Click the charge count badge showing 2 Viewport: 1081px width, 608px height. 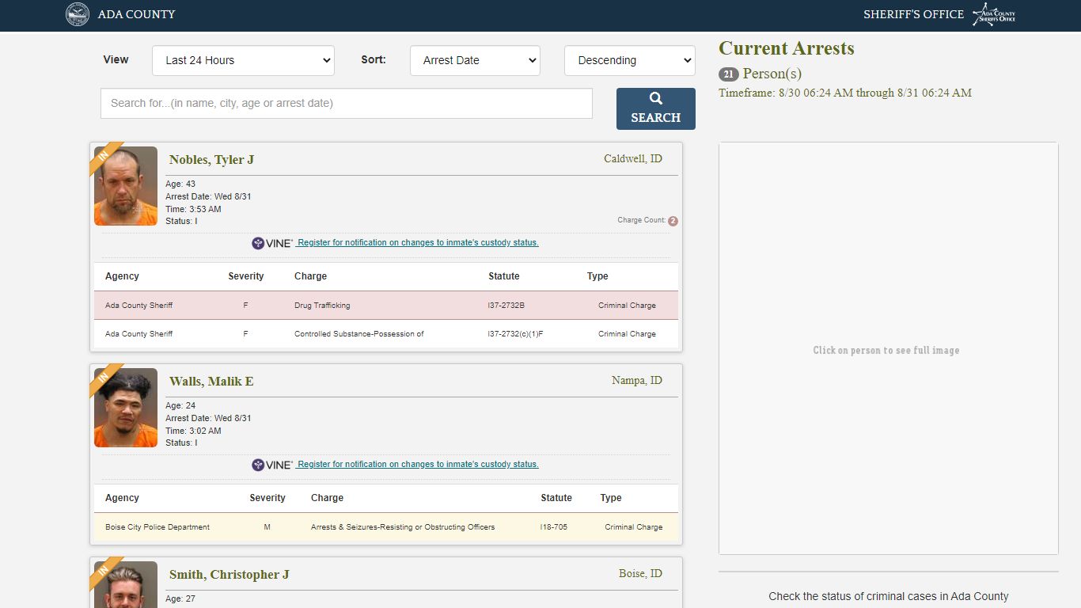[673, 221]
